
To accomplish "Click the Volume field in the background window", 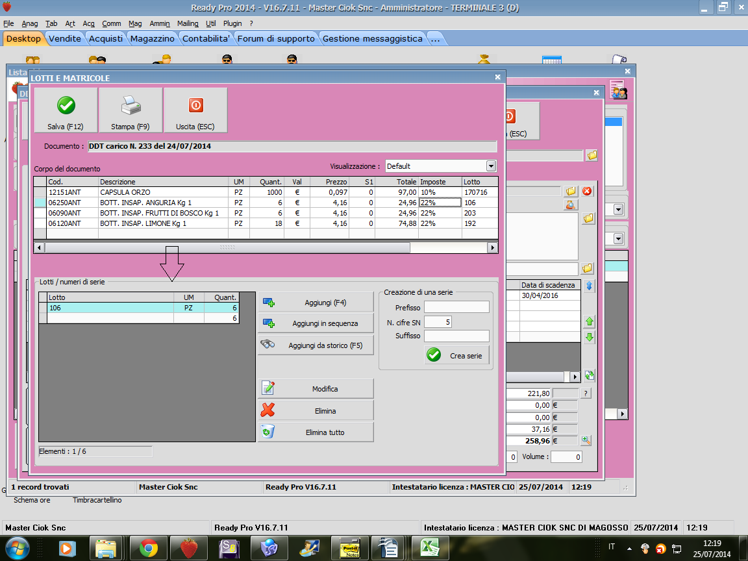I will tap(566, 457).
